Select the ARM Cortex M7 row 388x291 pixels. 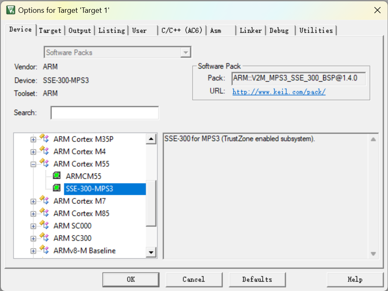click(79, 201)
